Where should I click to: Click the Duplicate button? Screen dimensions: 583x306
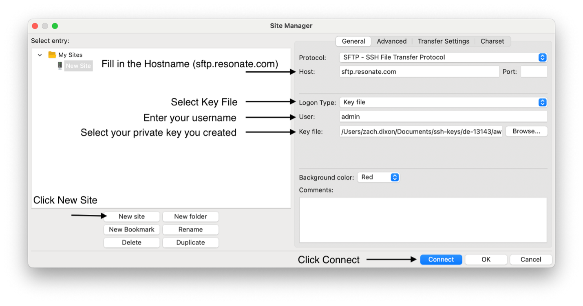[190, 242]
